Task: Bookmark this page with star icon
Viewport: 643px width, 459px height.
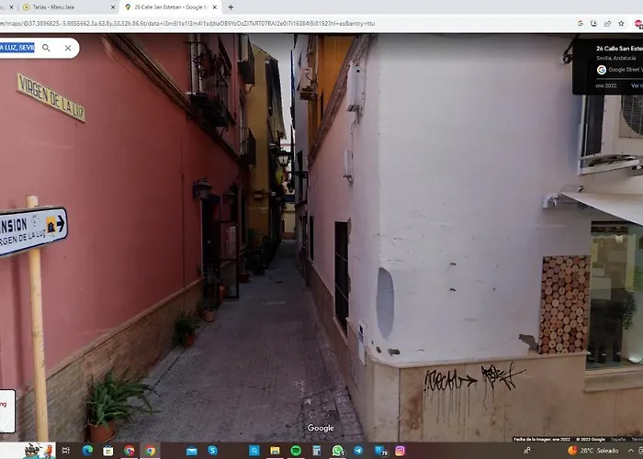Action: pyautogui.click(x=621, y=24)
